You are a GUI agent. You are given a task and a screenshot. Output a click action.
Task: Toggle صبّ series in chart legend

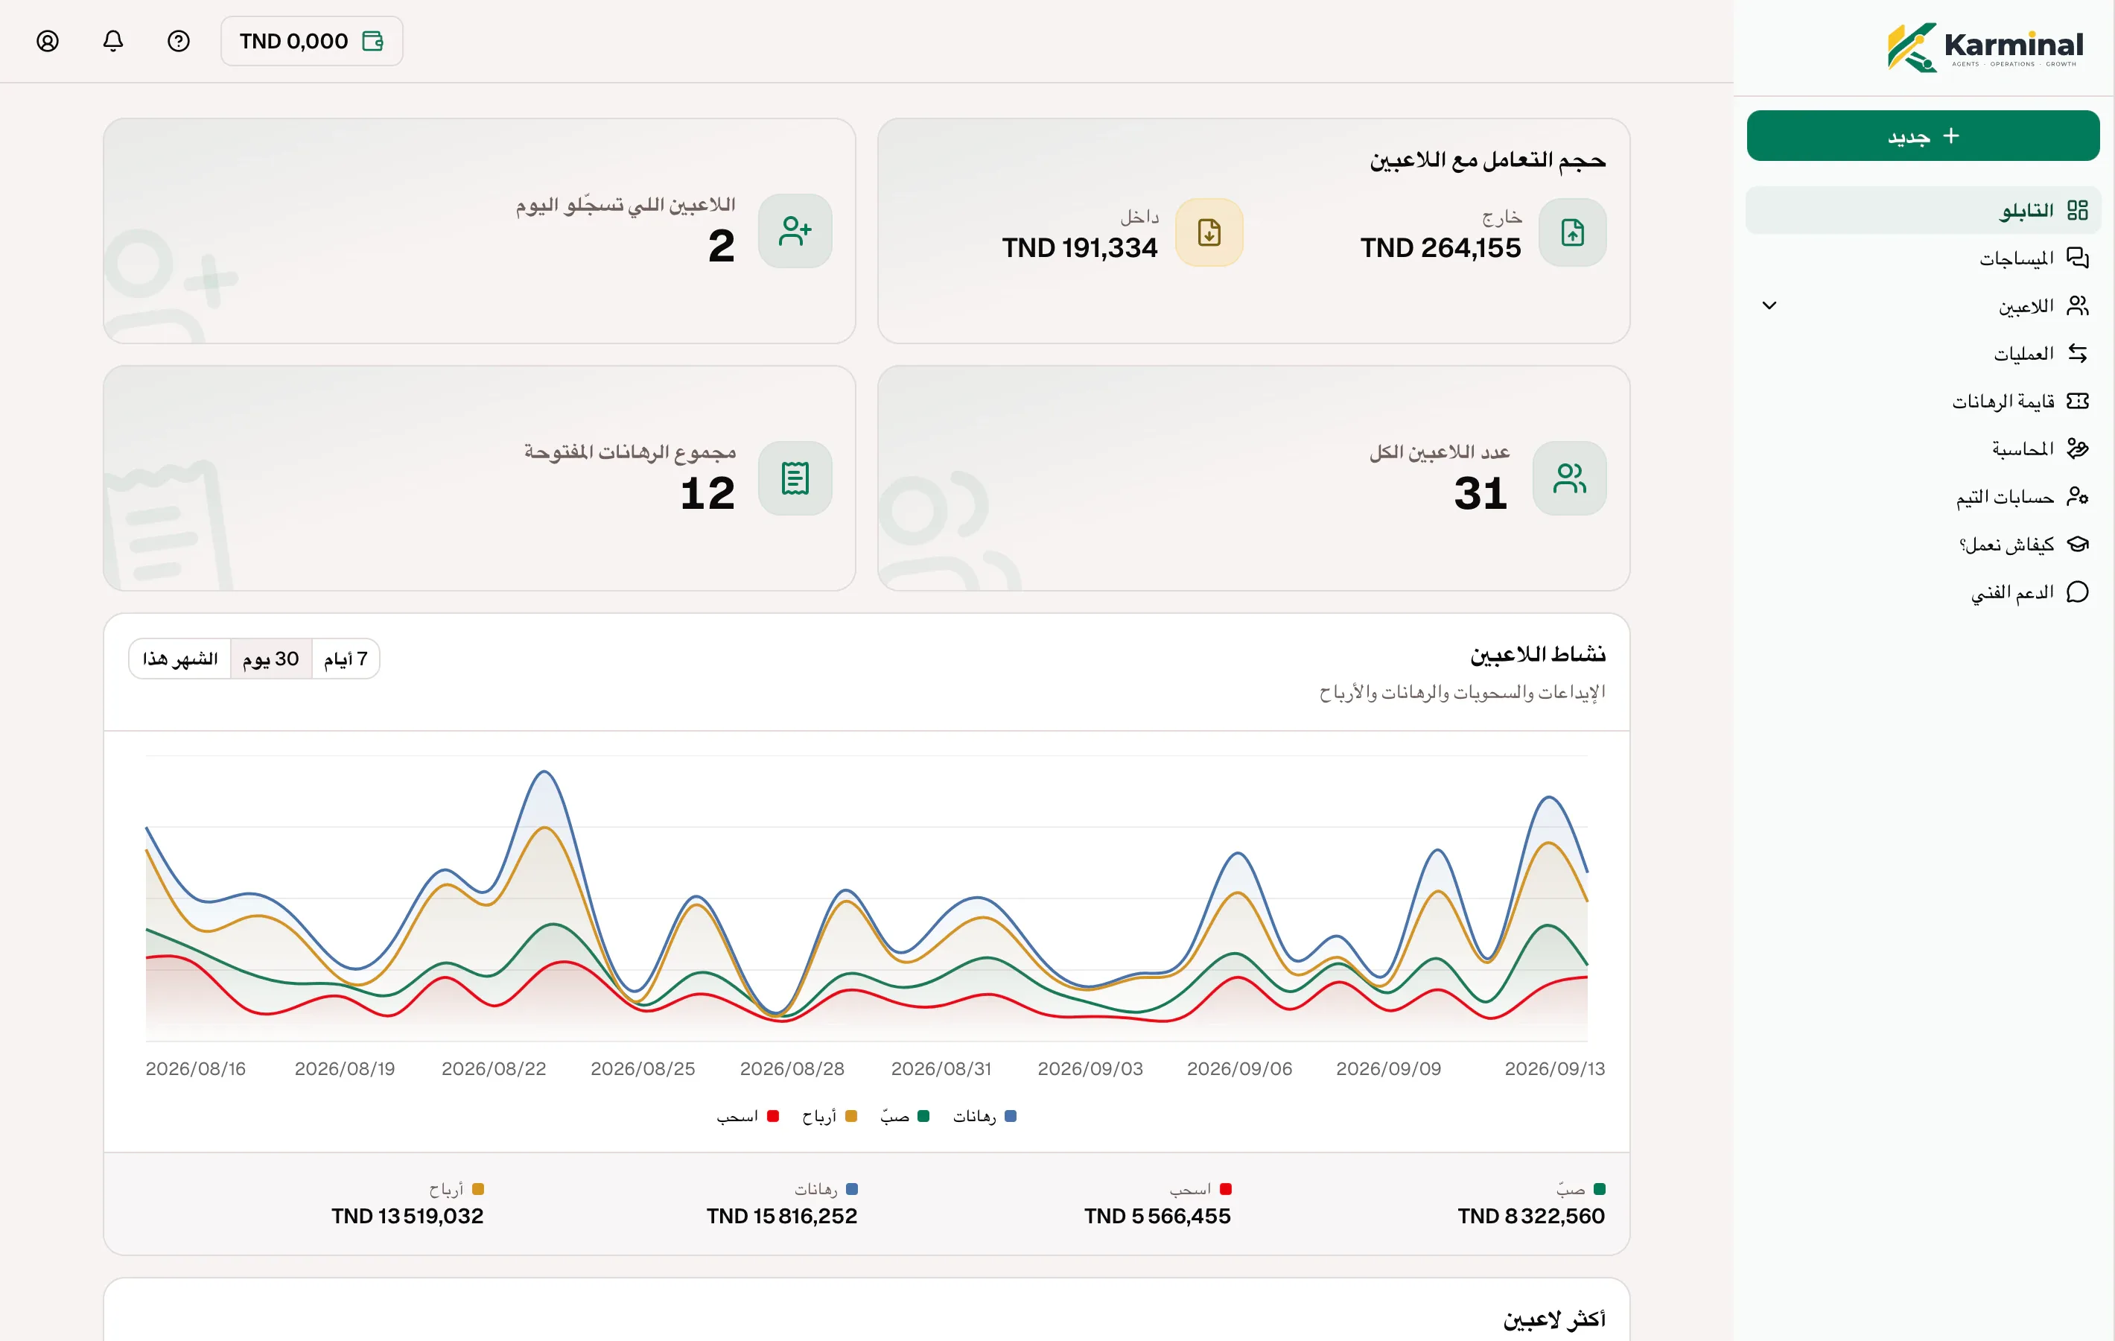(x=905, y=1116)
